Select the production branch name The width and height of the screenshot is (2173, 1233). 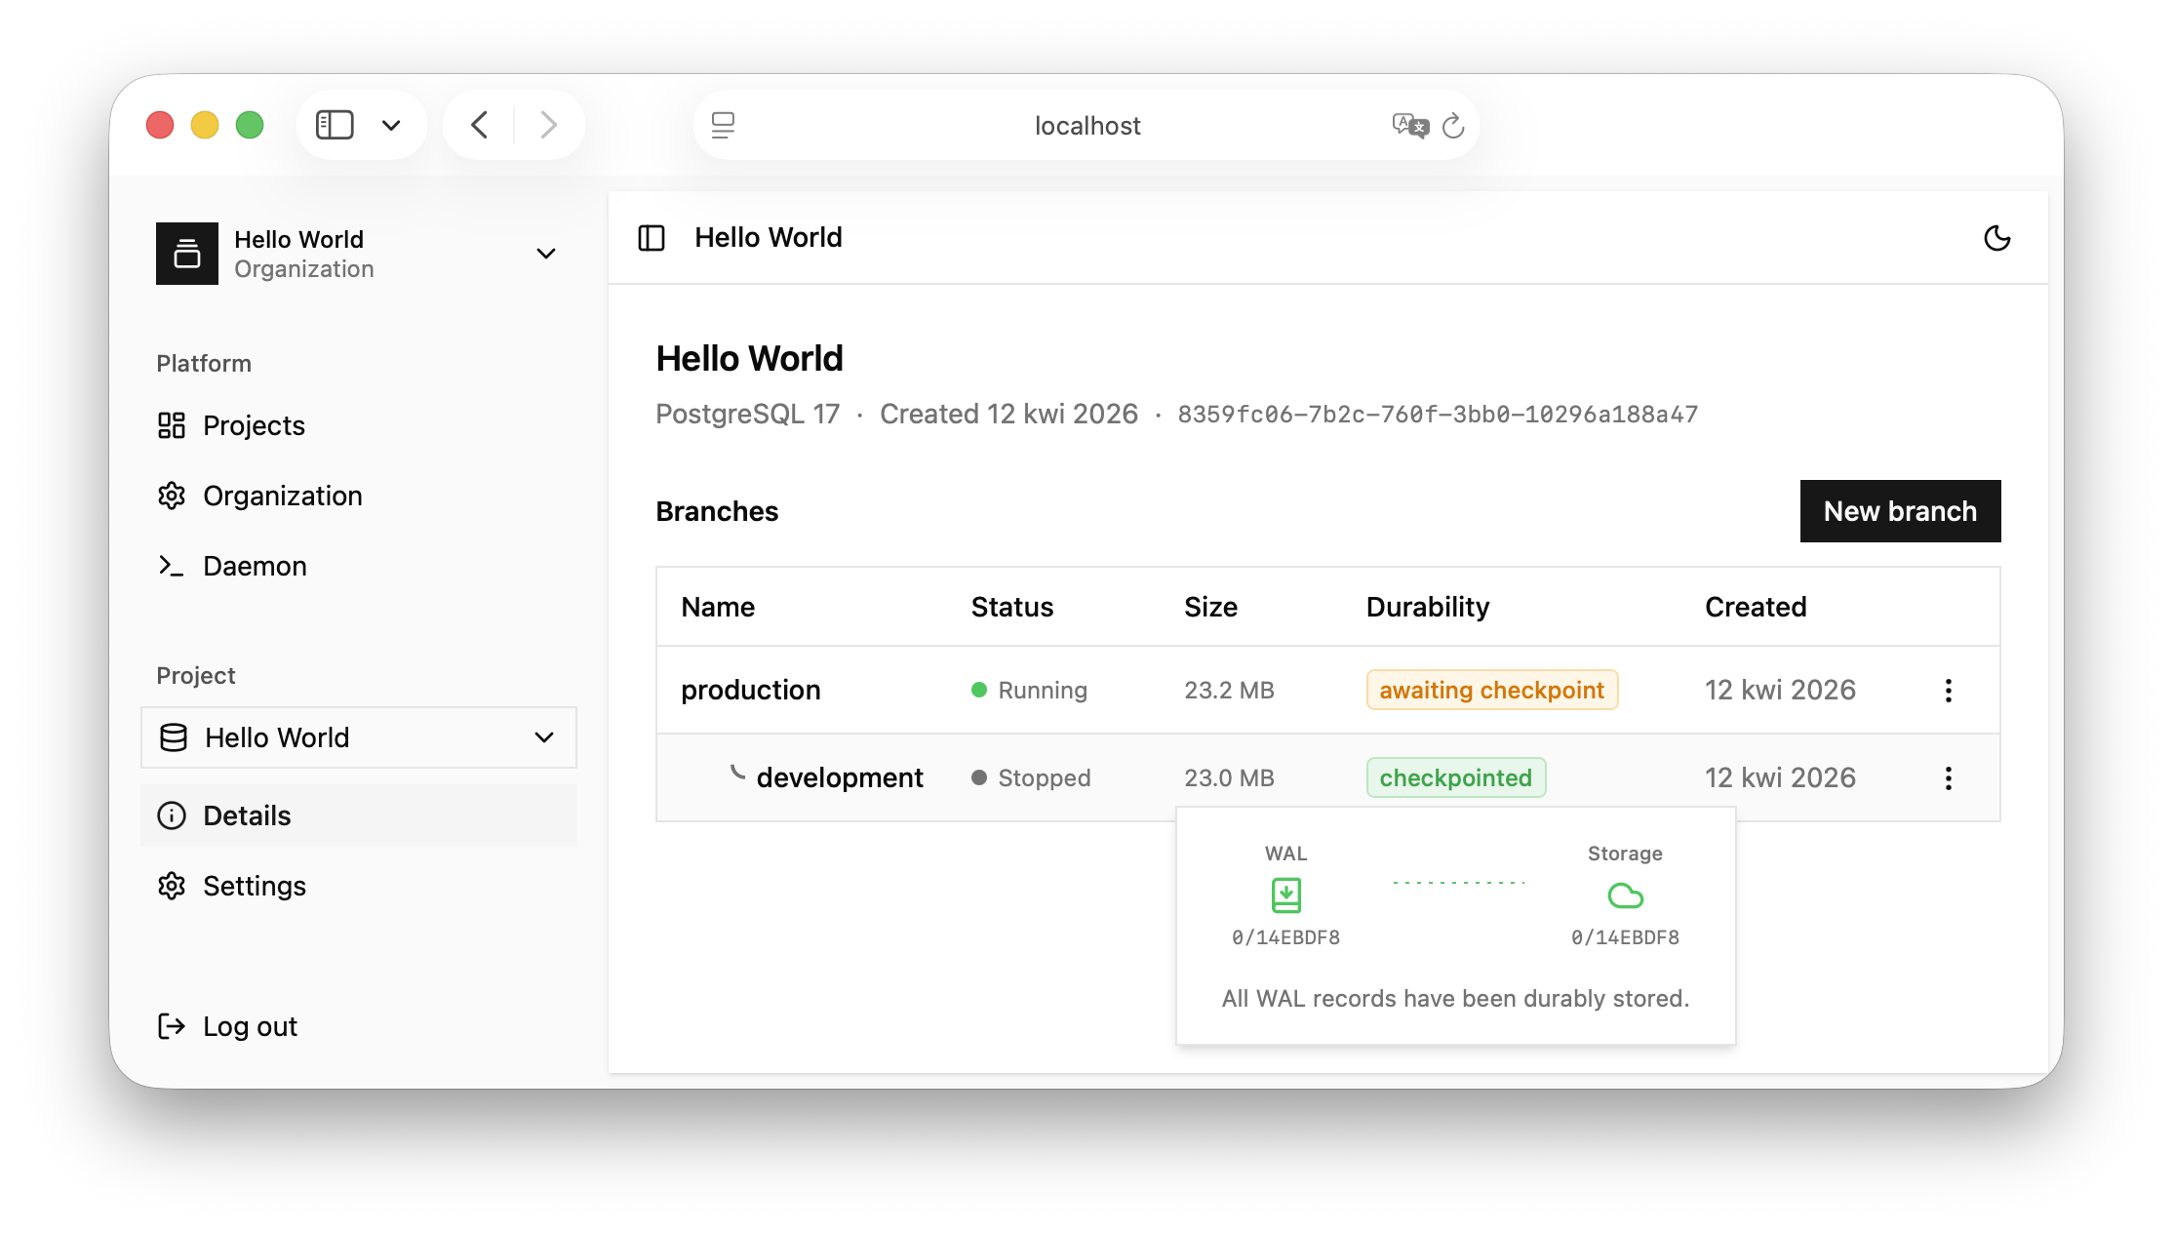pos(751,690)
